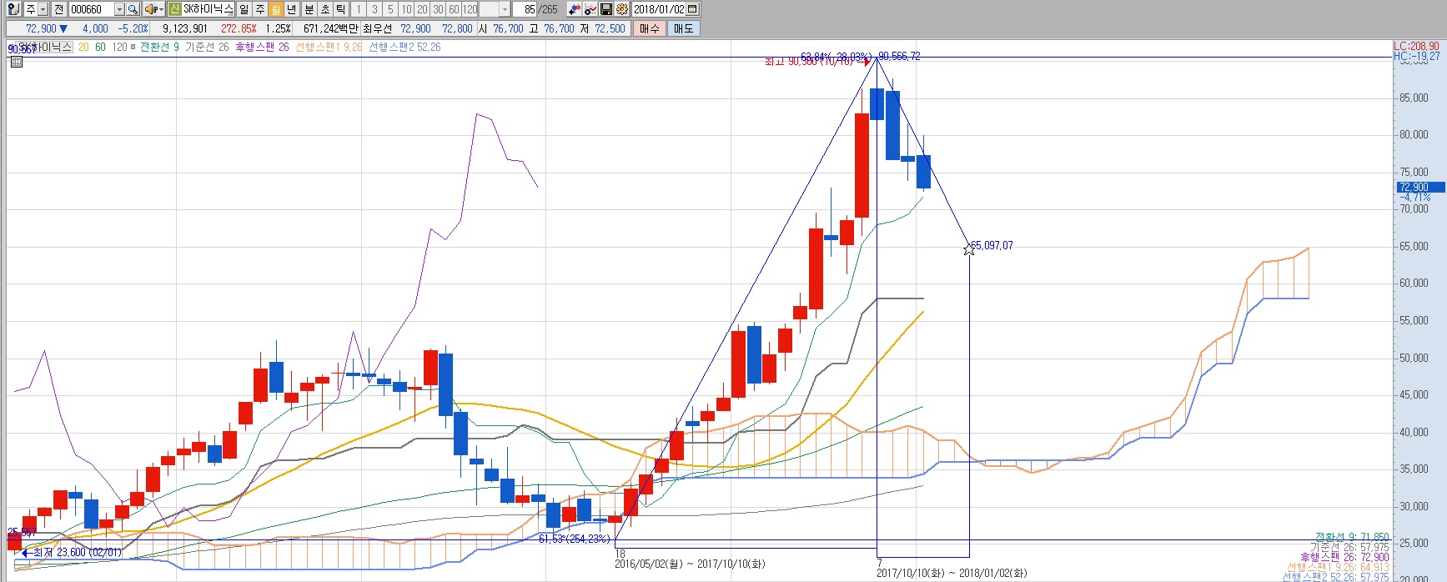Open the empty interval dropdown after 120
This screenshot has width=1447, height=582.
(505, 9)
